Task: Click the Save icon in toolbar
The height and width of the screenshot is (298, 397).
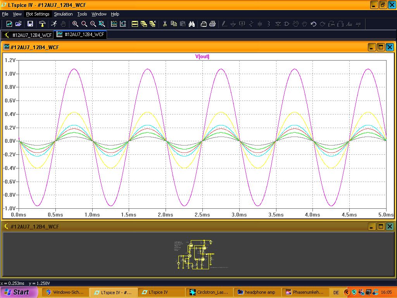Action: point(30,24)
